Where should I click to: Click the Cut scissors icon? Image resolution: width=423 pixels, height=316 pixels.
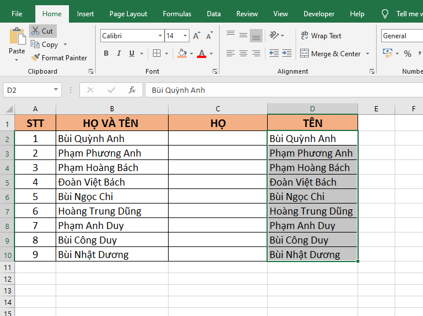(x=35, y=31)
